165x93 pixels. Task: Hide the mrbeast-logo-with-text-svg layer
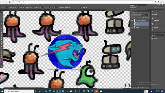point(132,21)
